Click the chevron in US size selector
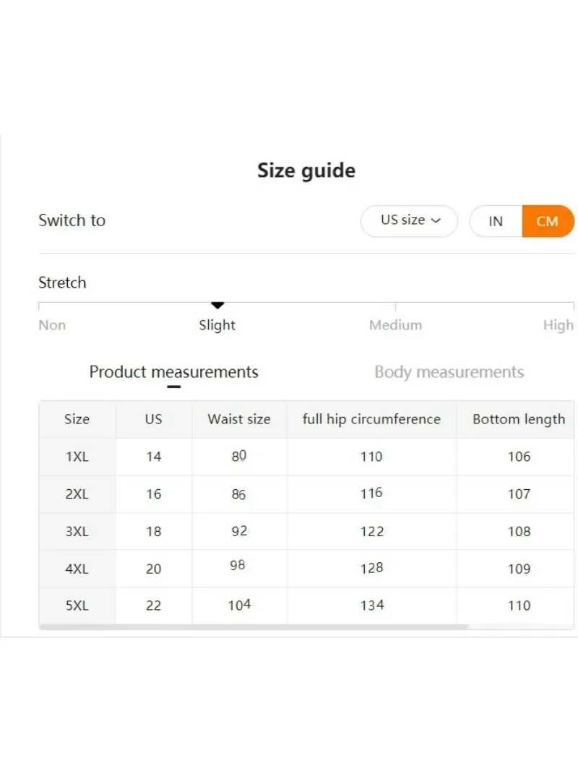 pos(436,221)
